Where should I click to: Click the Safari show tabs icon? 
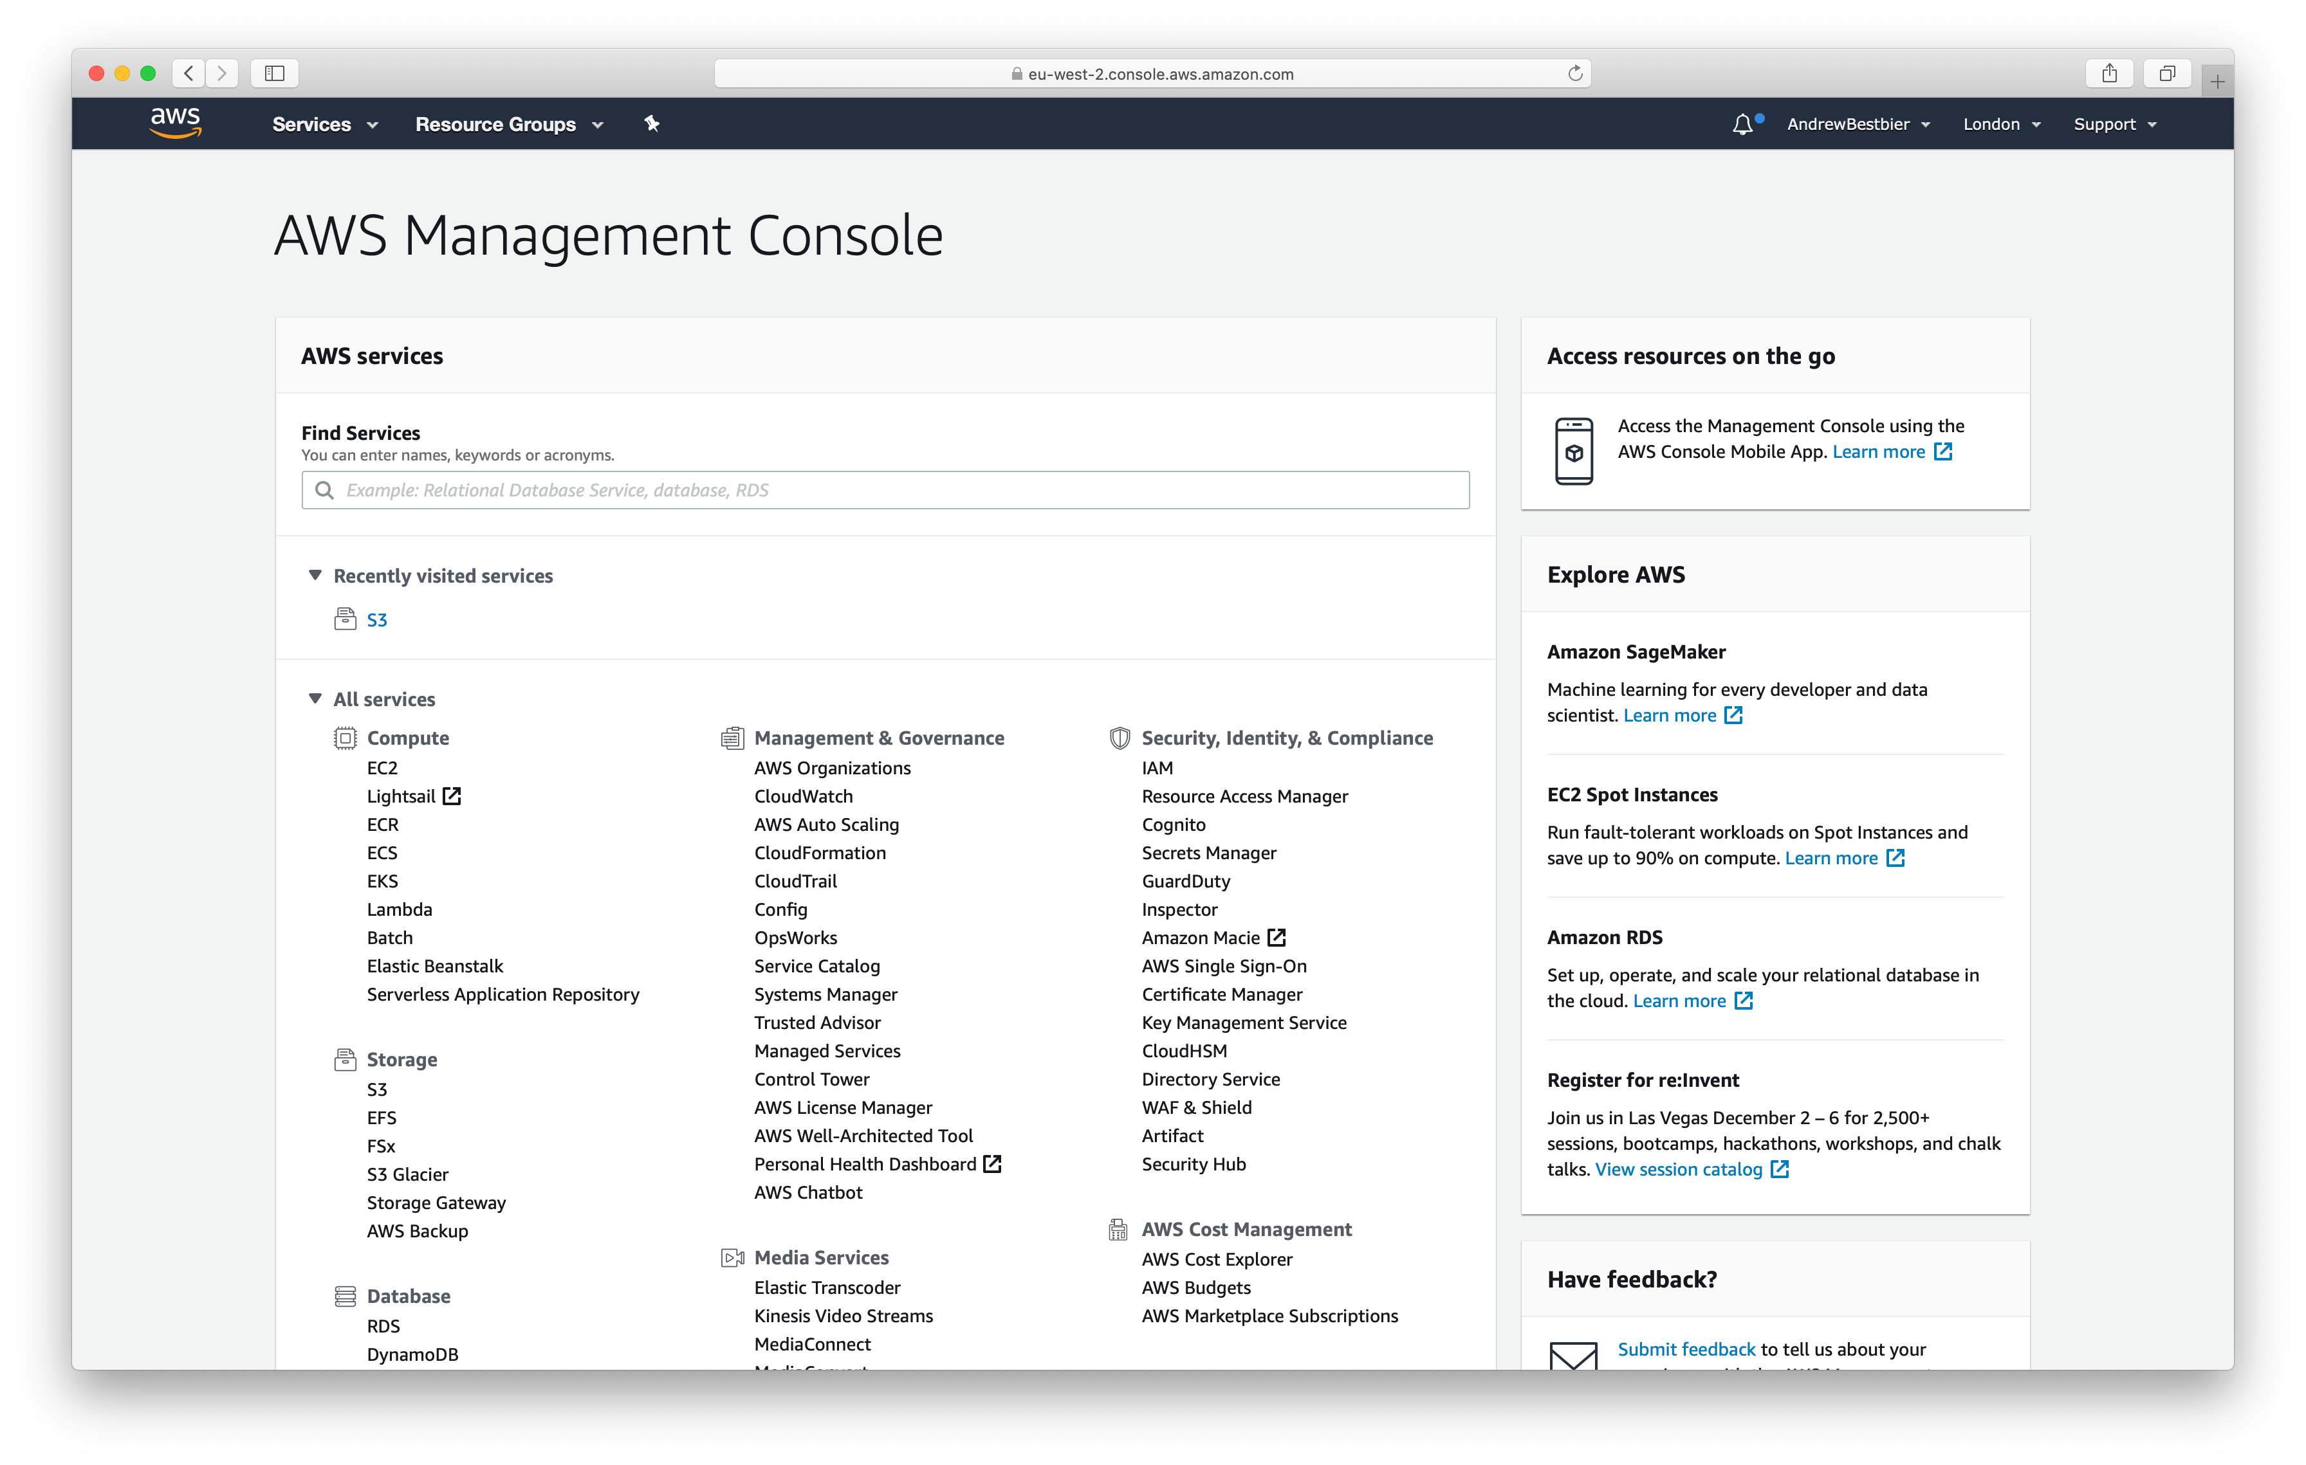click(x=2167, y=74)
